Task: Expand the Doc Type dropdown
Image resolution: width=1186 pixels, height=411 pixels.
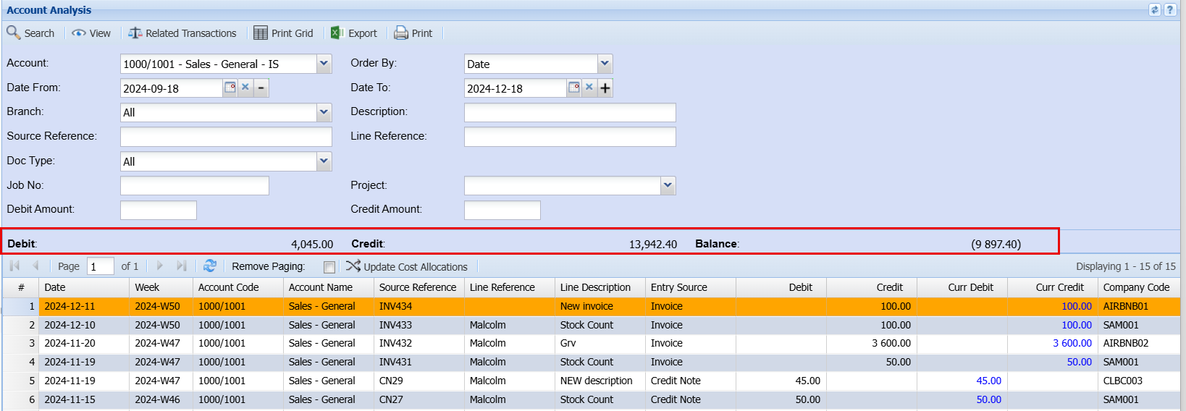Action: (324, 161)
